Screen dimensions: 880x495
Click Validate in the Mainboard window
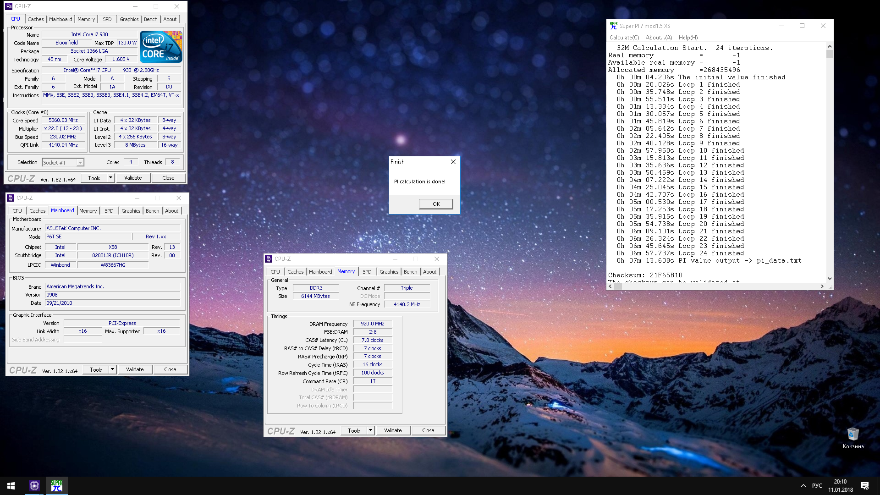[135, 369]
